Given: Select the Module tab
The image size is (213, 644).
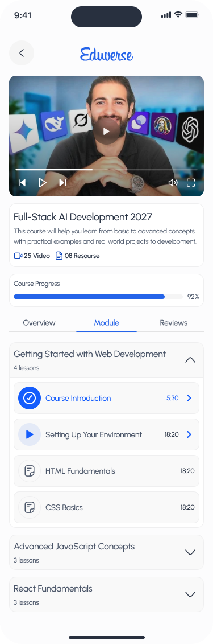Looking at the screenshot, I should tap(107, 323).
